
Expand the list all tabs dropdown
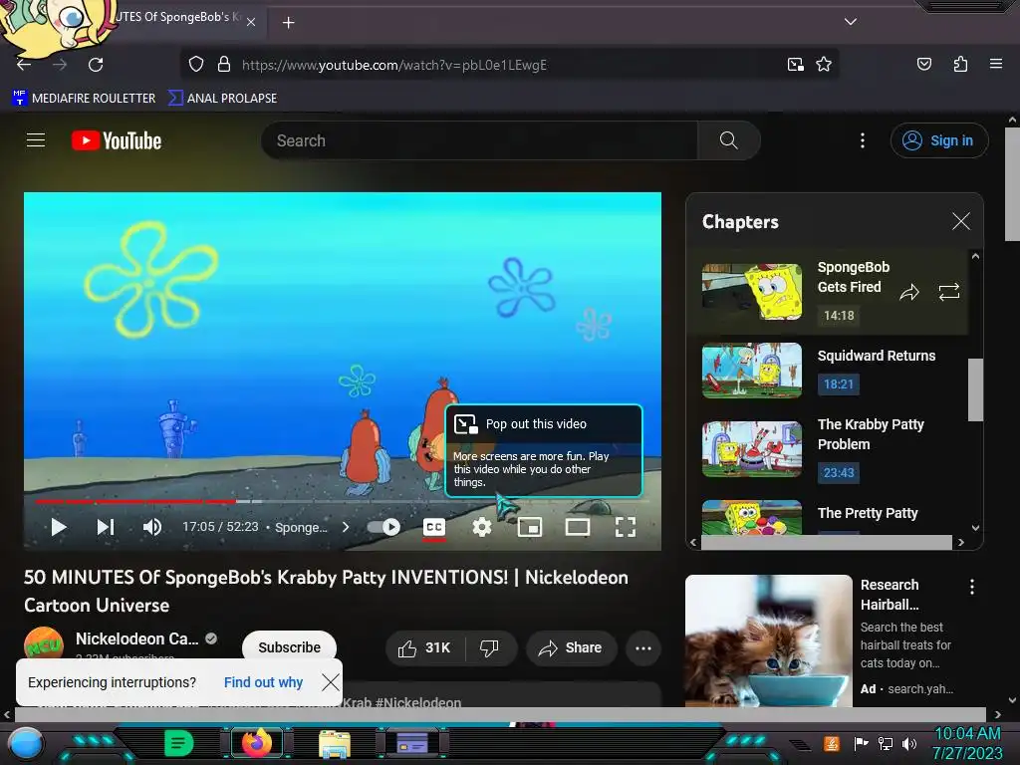pyautogui.click(x=851, y=22)
